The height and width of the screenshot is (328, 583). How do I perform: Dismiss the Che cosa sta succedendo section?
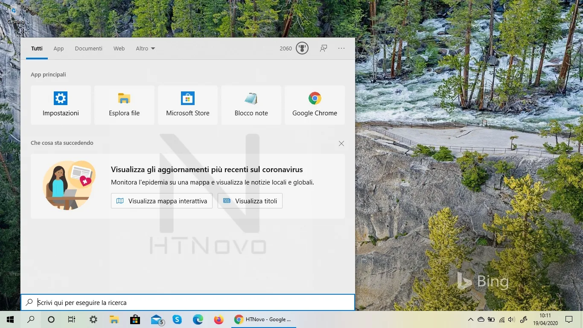tap(341, 143)
